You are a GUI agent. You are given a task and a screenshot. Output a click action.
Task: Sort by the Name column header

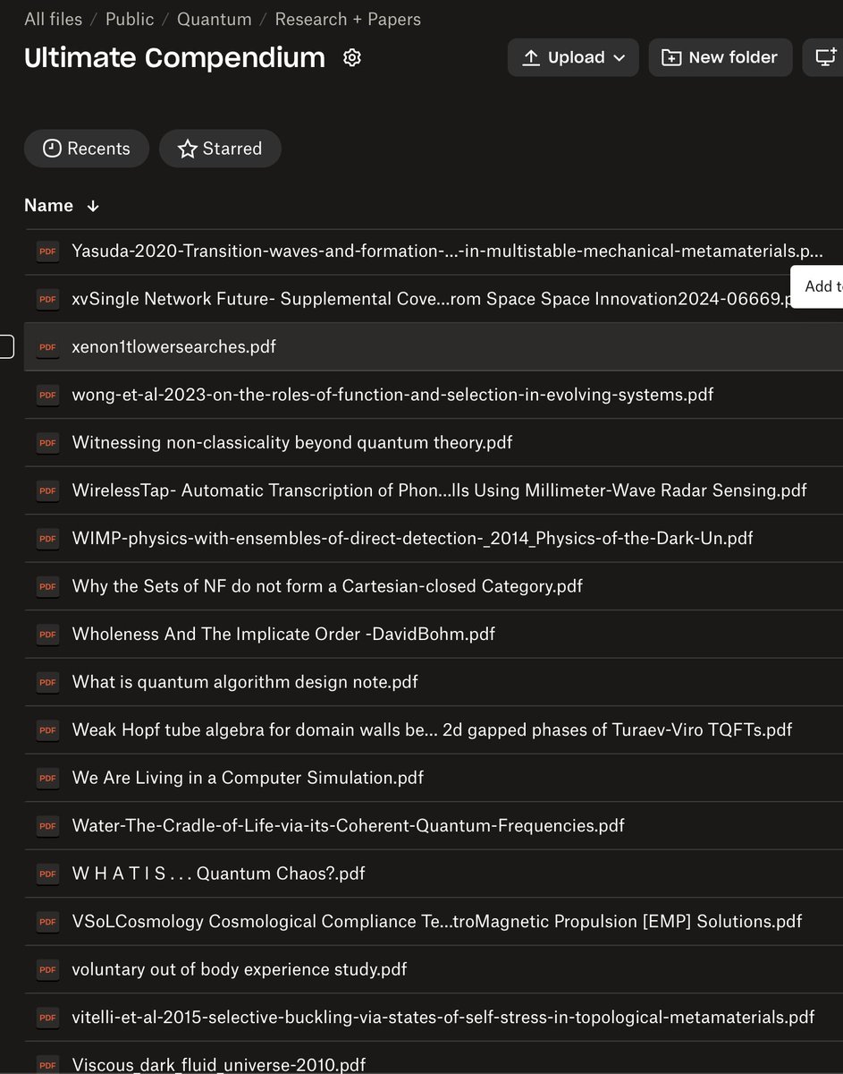pyautogui.click(x=48, y=205)
